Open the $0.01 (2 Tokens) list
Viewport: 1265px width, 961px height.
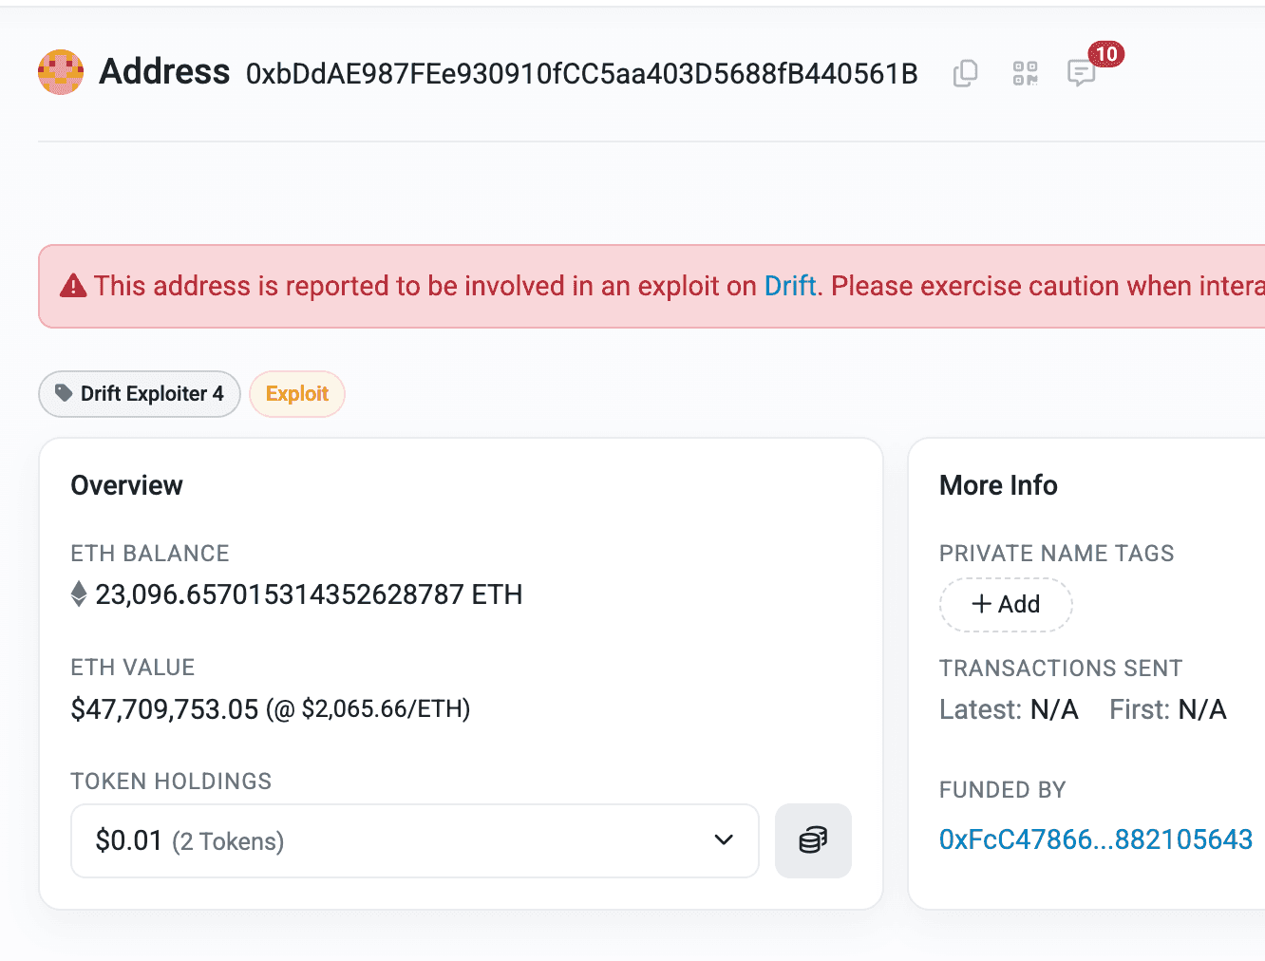click(189, 840)
